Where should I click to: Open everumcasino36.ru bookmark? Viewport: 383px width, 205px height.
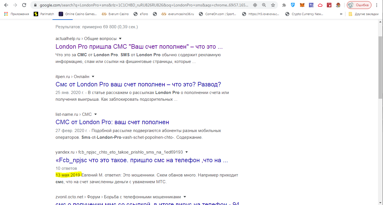178,14
